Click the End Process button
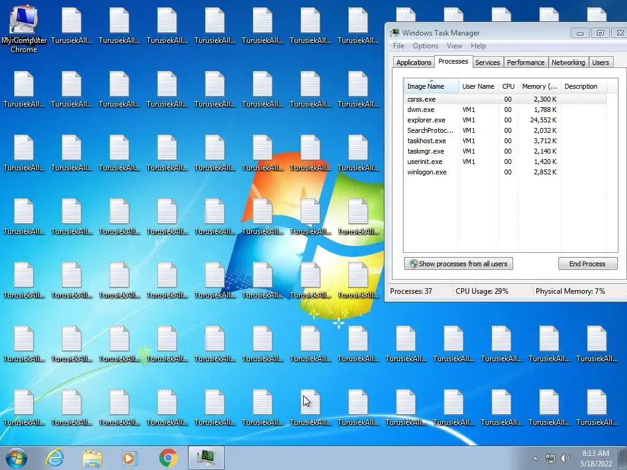 click(x=587, y=264)
